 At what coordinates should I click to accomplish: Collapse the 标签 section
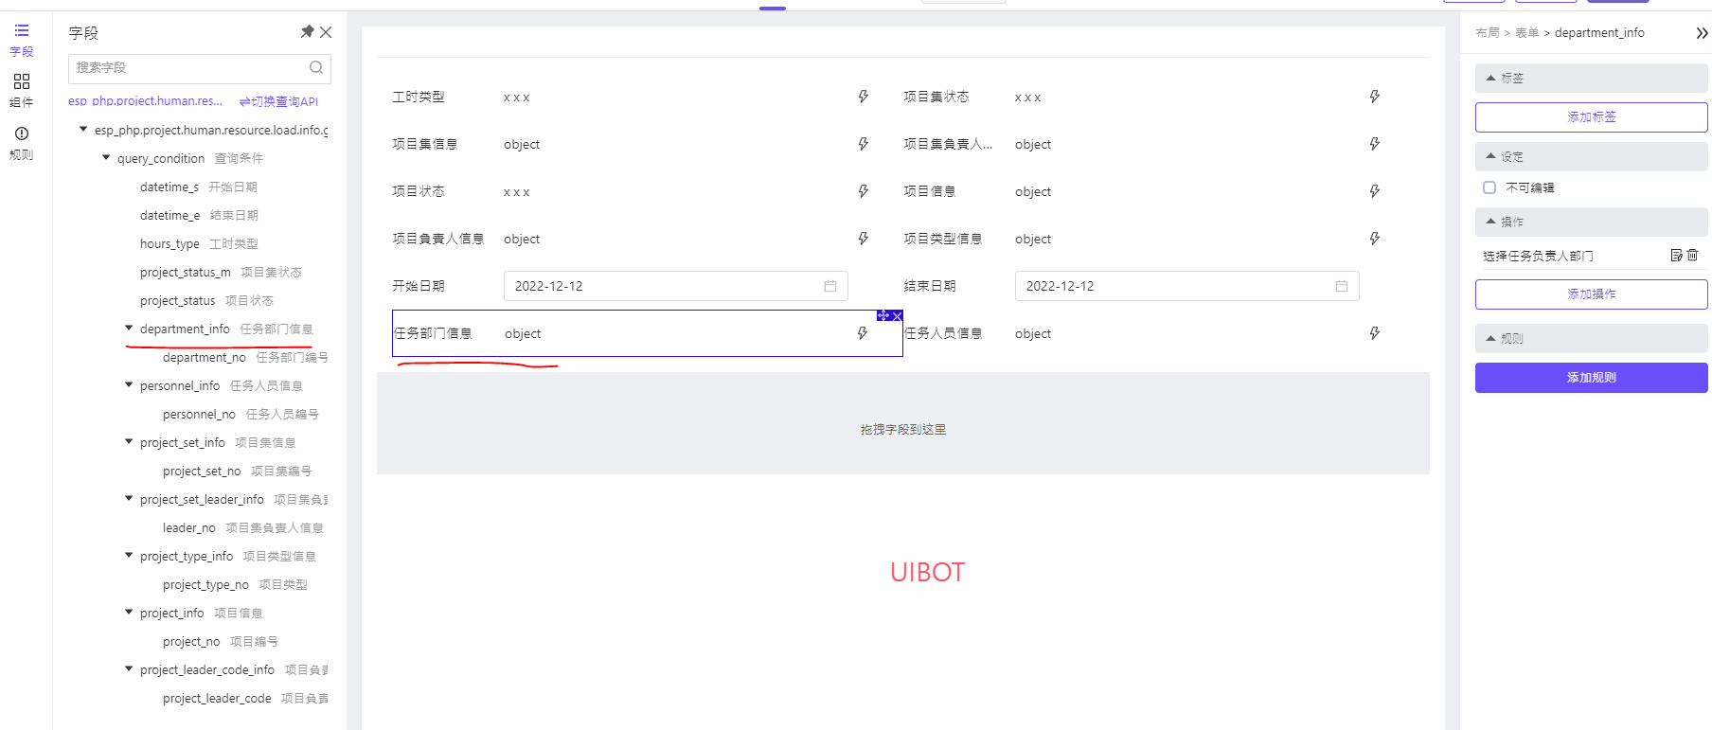pos(1591,78)
